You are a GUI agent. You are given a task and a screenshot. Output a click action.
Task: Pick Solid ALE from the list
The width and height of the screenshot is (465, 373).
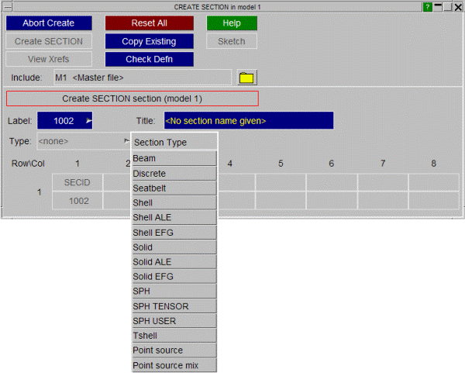click(174, 262)
